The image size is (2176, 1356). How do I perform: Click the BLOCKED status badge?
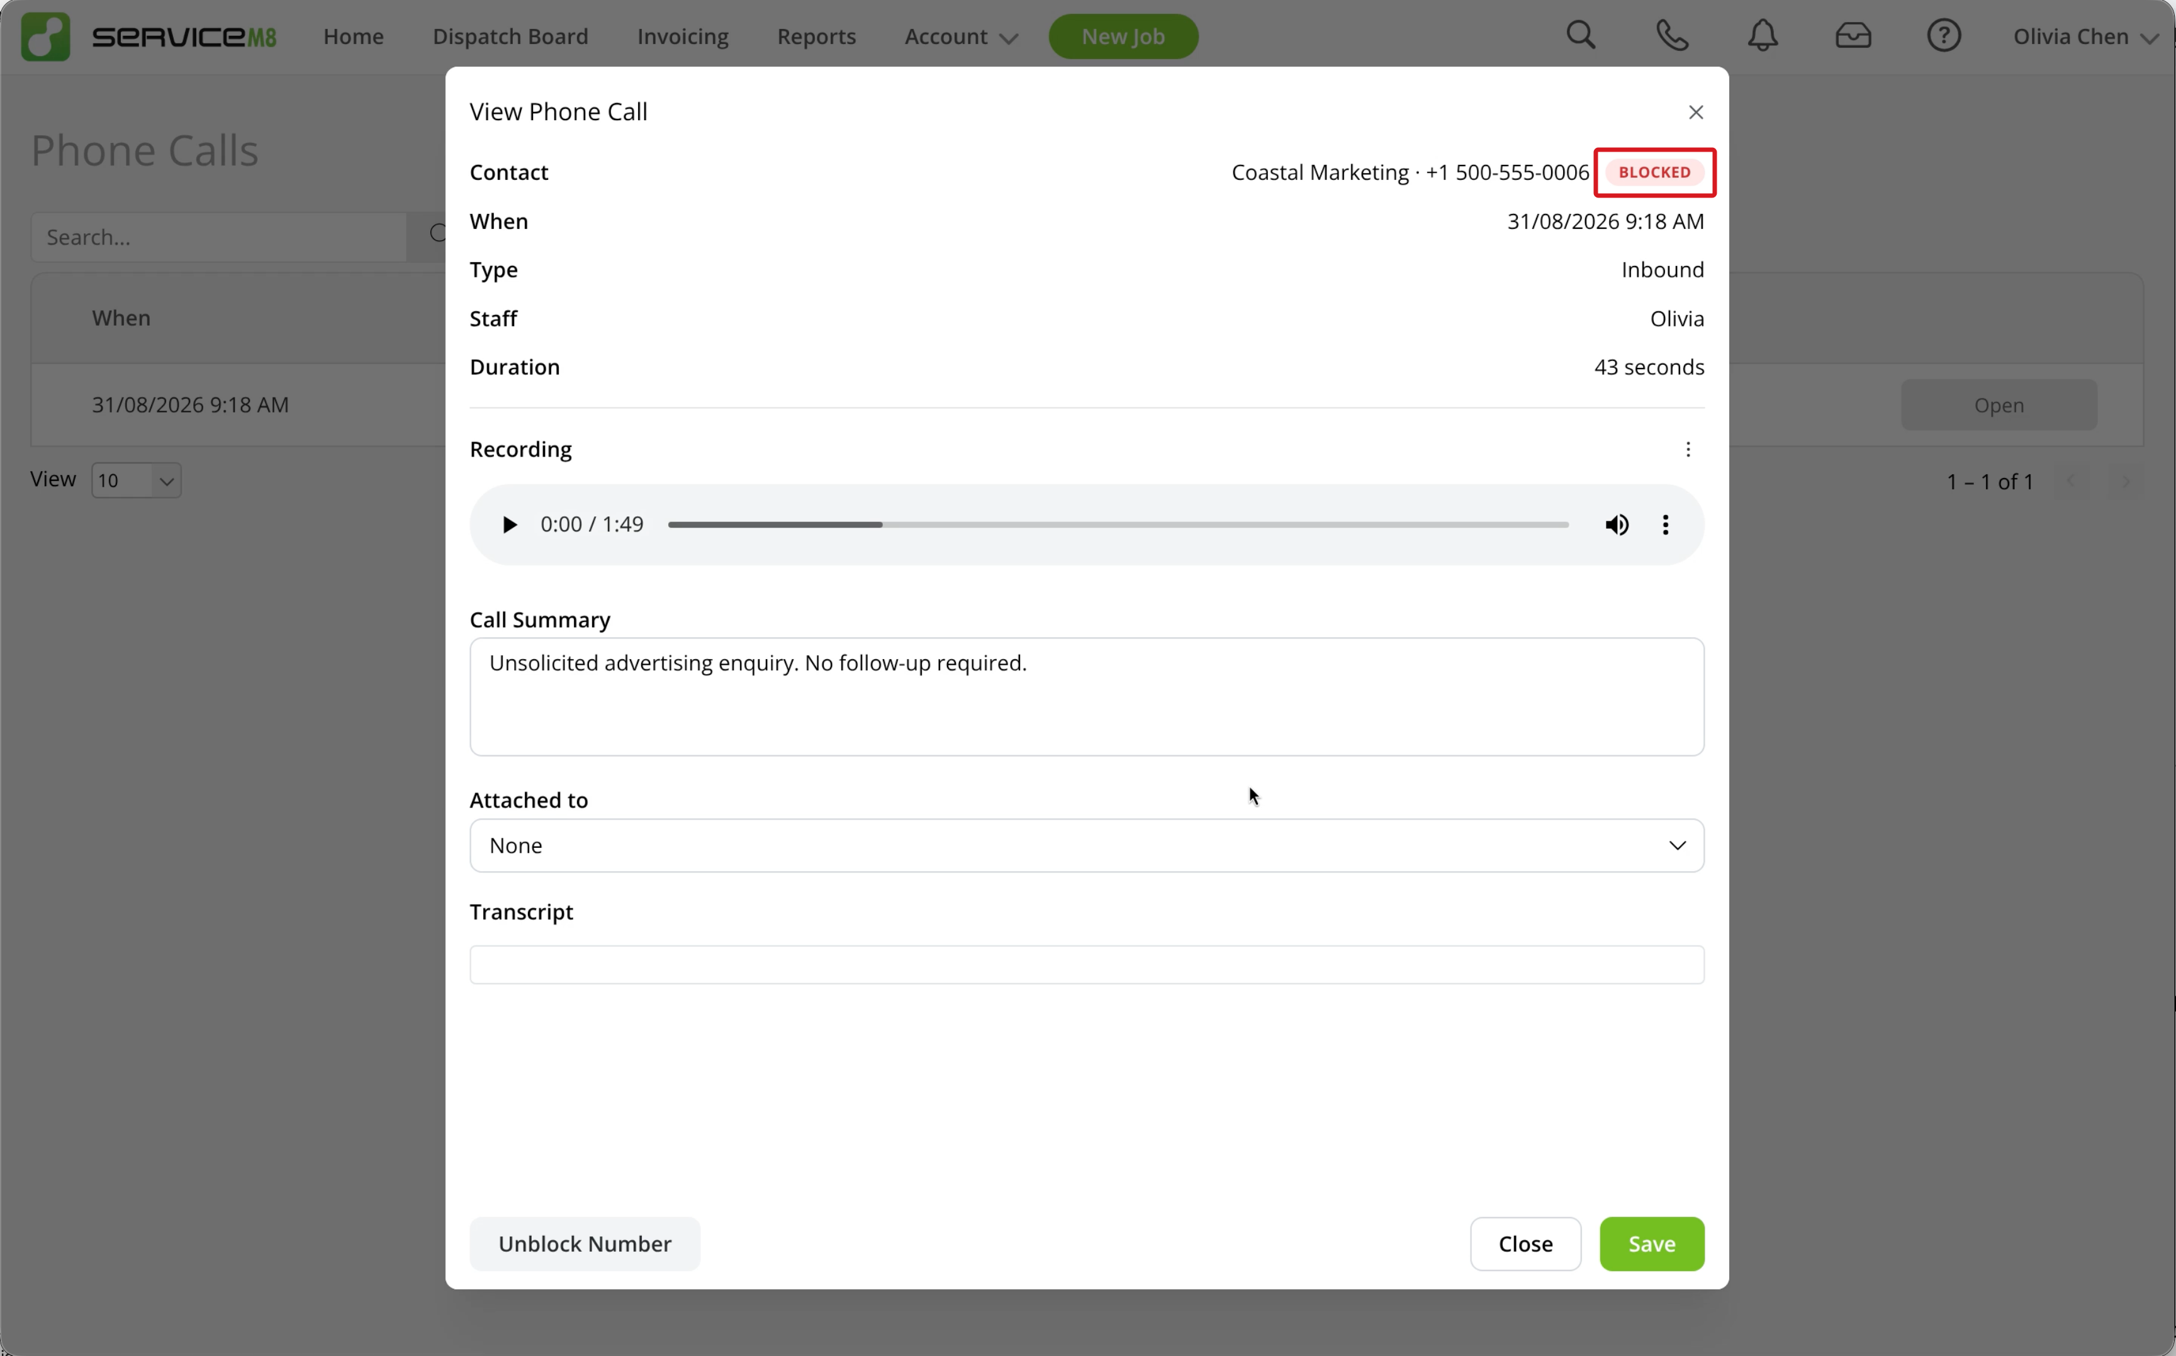(1655, 172)
